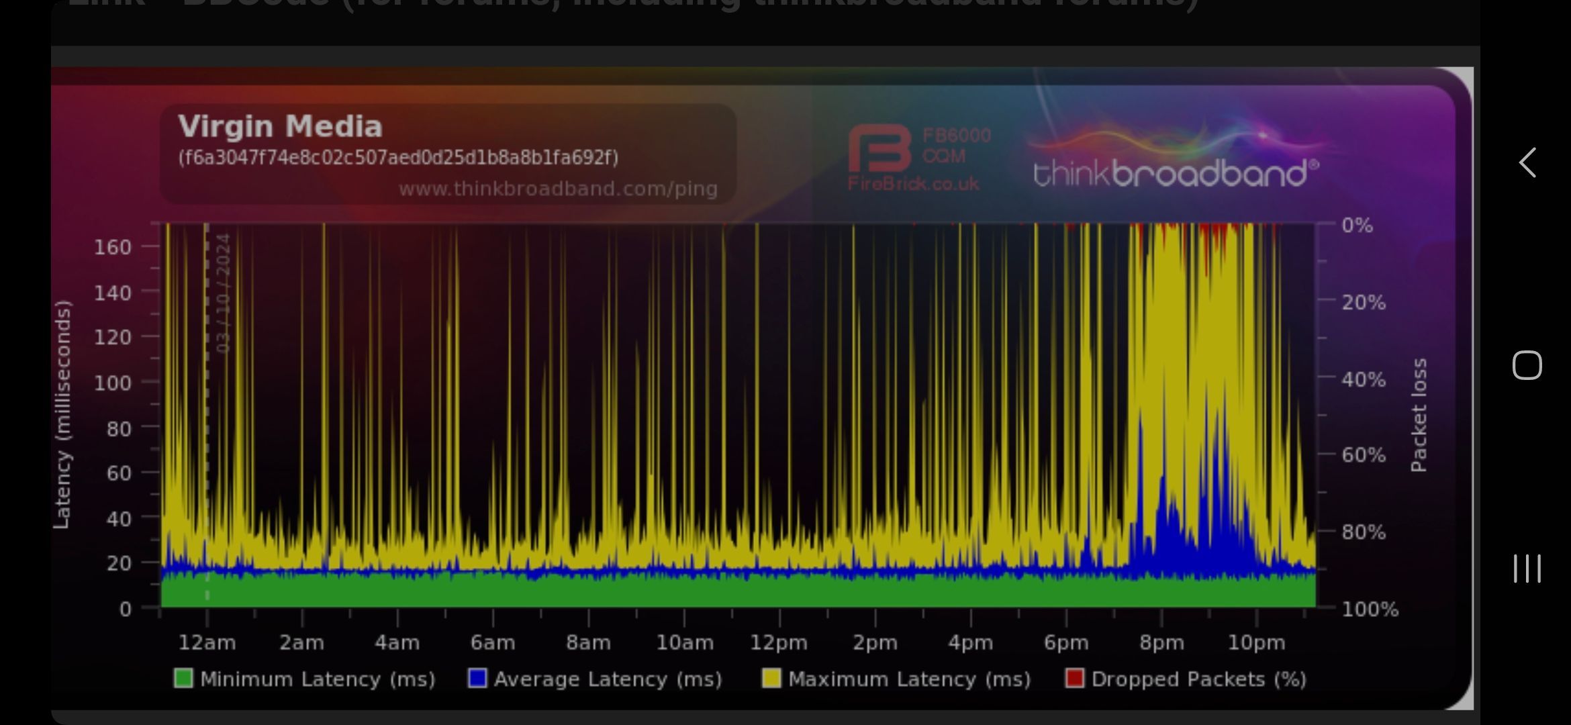This screenshot has height=725, width=1571.
Task: Tap the Android home button
Action: (x=1527, y=365)
